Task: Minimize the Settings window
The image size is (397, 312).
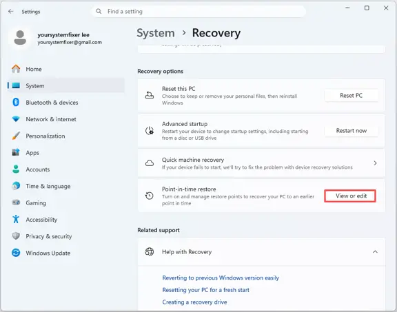Action: [347, 8]
